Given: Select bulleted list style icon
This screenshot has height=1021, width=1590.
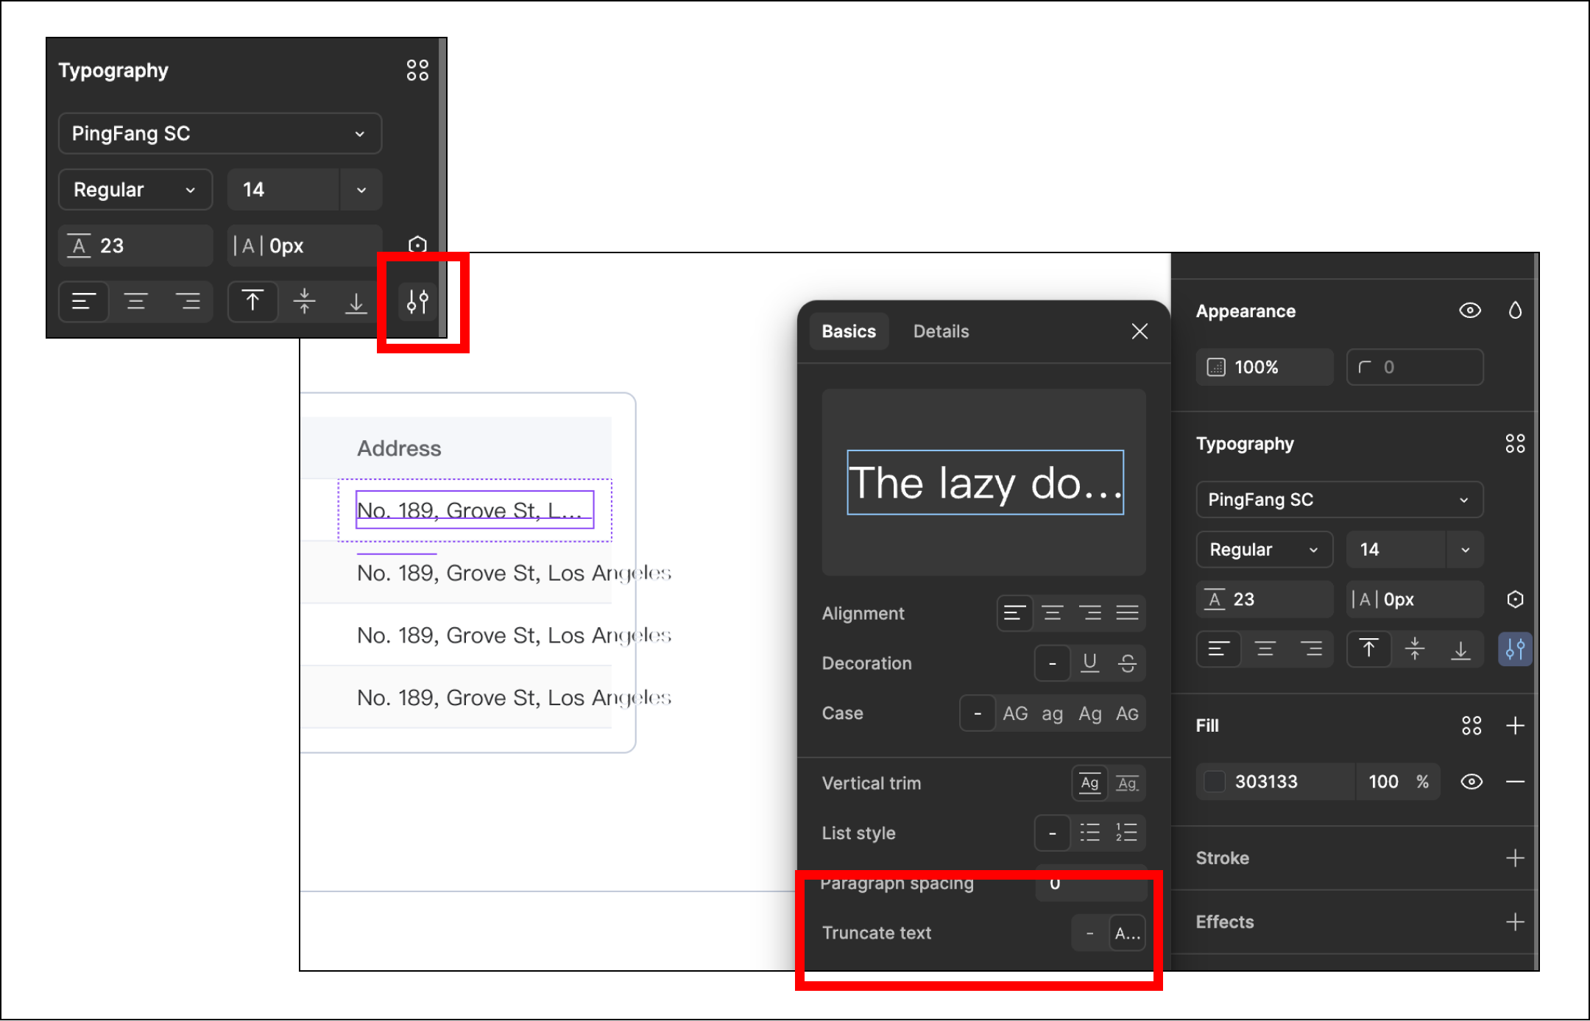Looking at the screenshot, I should tap(1089, 833).
